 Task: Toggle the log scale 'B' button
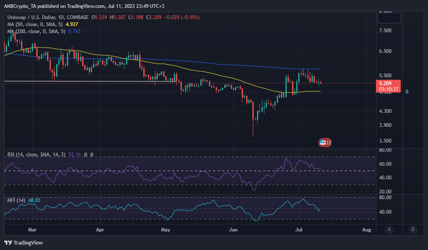coord(413,229)
